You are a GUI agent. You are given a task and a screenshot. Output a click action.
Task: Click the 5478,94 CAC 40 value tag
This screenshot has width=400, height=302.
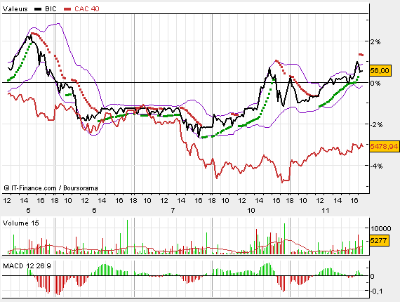(384, 147)
